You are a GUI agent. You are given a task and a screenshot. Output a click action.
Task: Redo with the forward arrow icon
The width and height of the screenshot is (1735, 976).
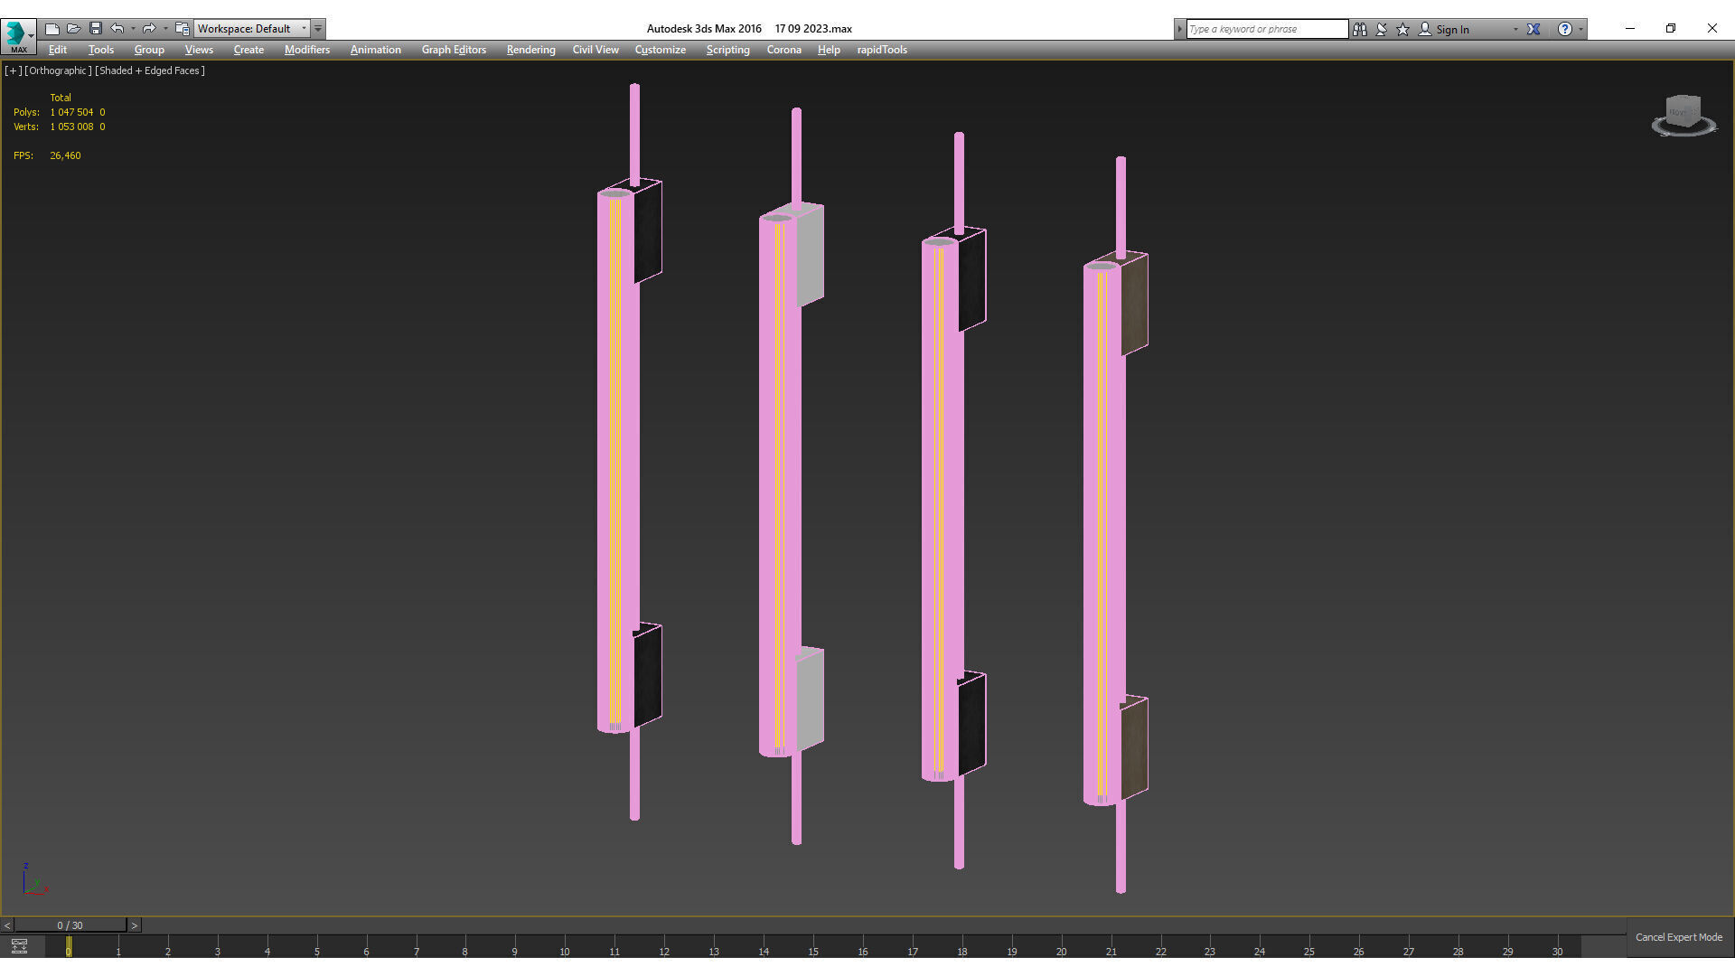point(149,29)
